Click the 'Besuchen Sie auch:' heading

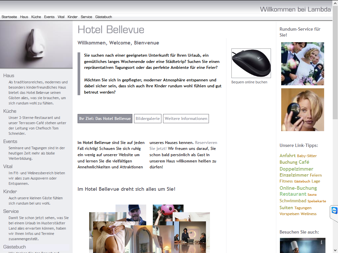[299, 232]
